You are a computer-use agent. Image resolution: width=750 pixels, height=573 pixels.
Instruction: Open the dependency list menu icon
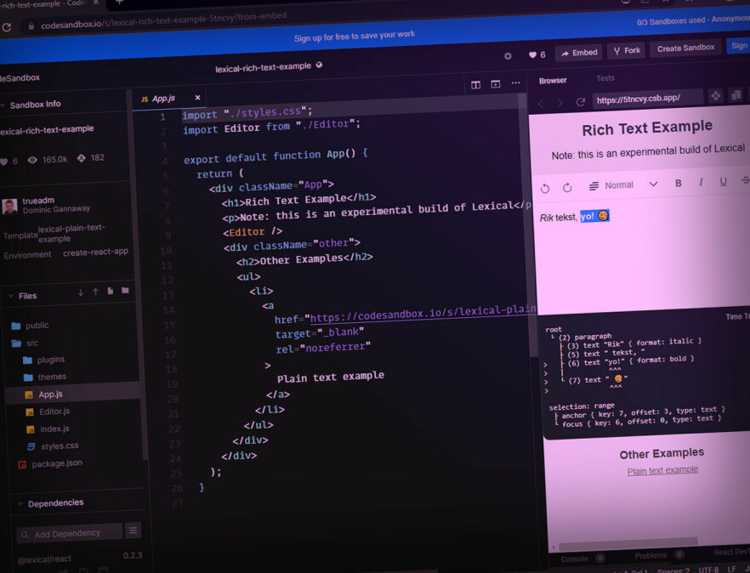click(133, 530)
